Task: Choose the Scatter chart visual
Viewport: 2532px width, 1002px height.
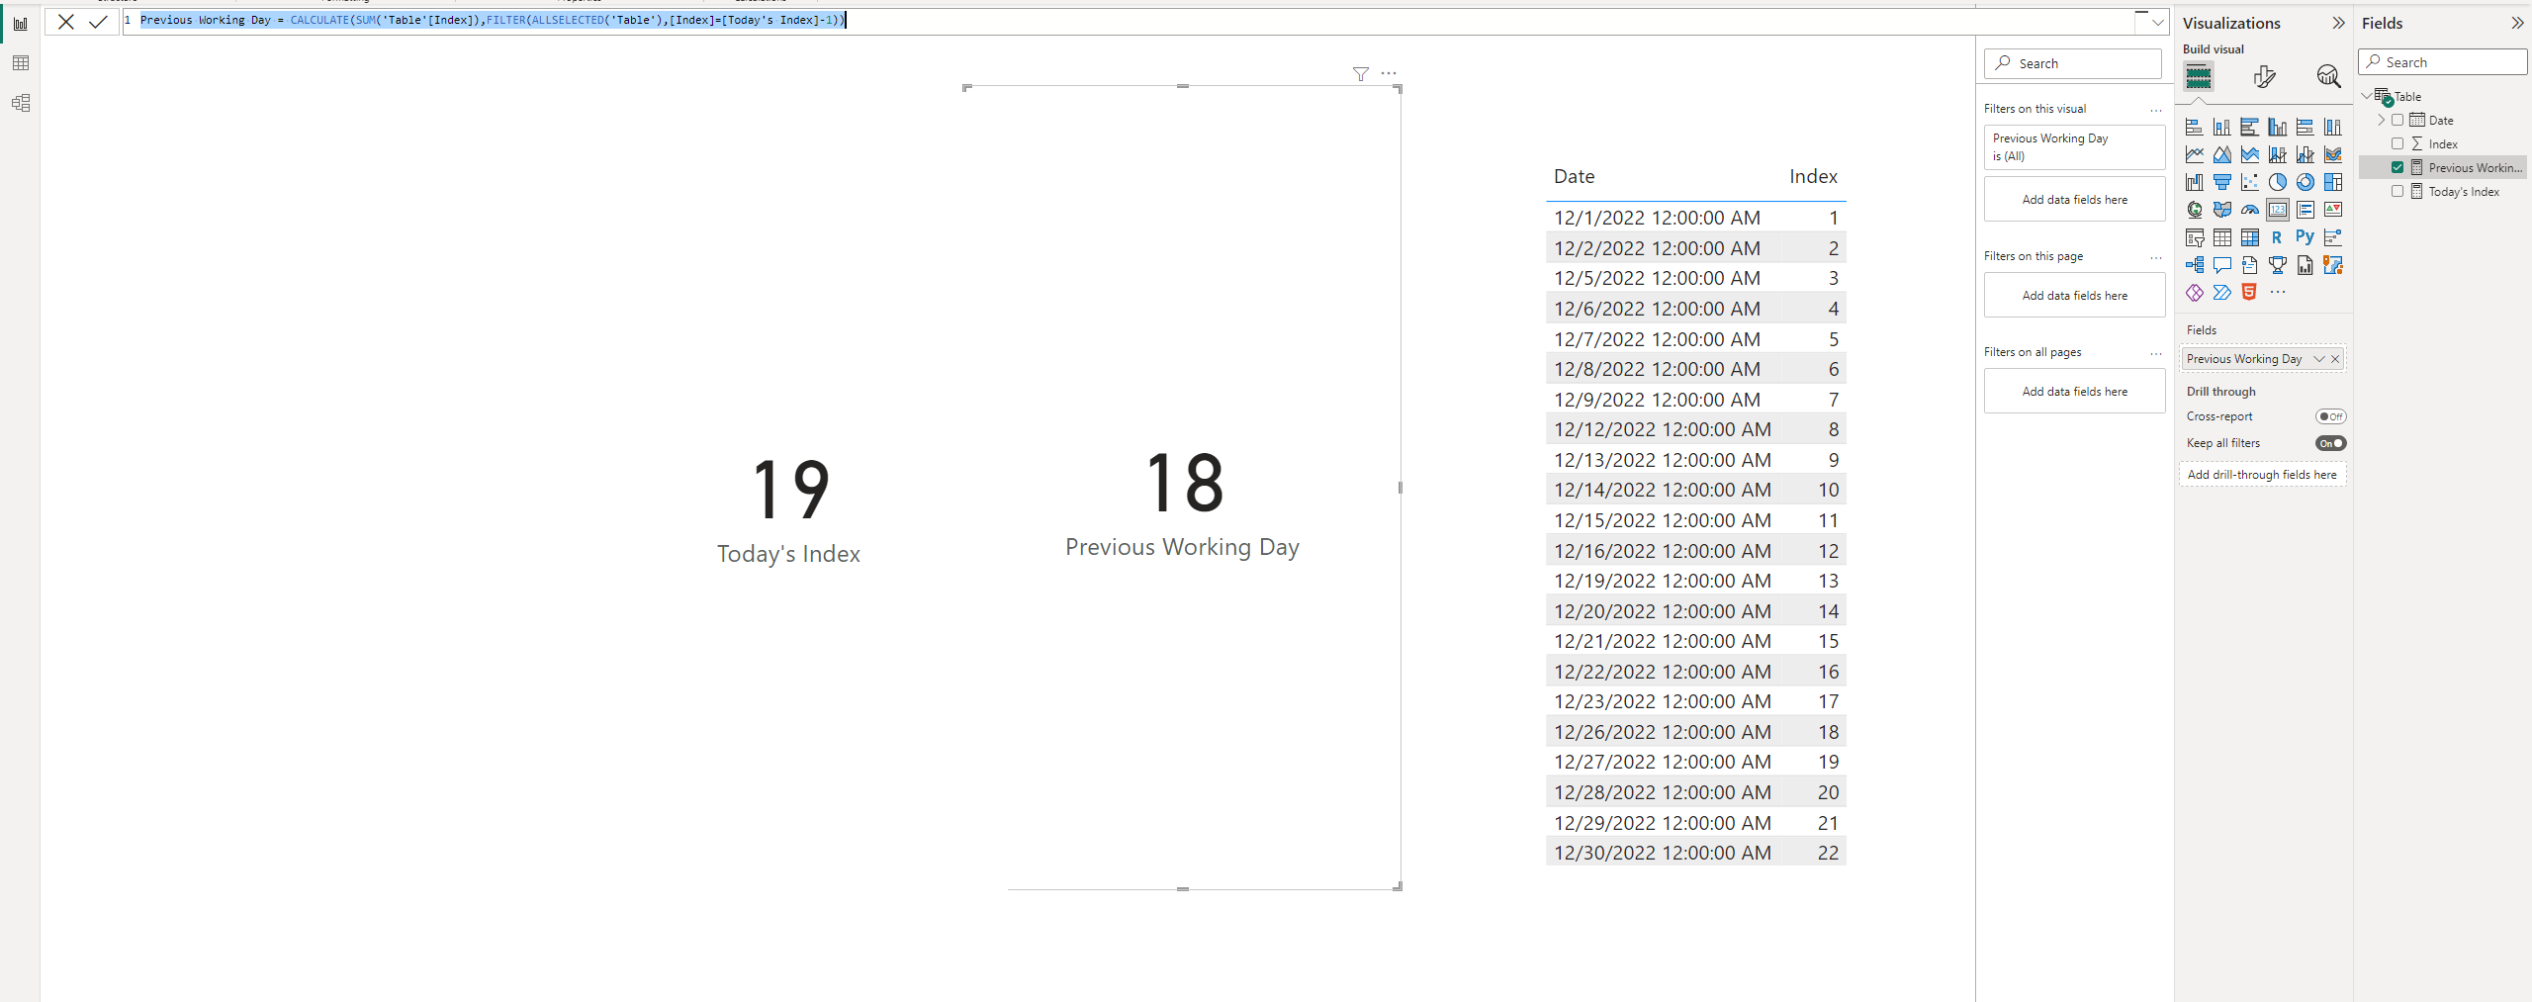Action: [x=2250, y=182]
